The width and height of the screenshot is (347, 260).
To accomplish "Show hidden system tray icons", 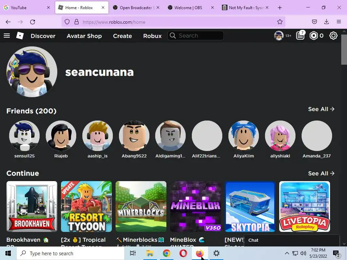I will click(287, 253).
